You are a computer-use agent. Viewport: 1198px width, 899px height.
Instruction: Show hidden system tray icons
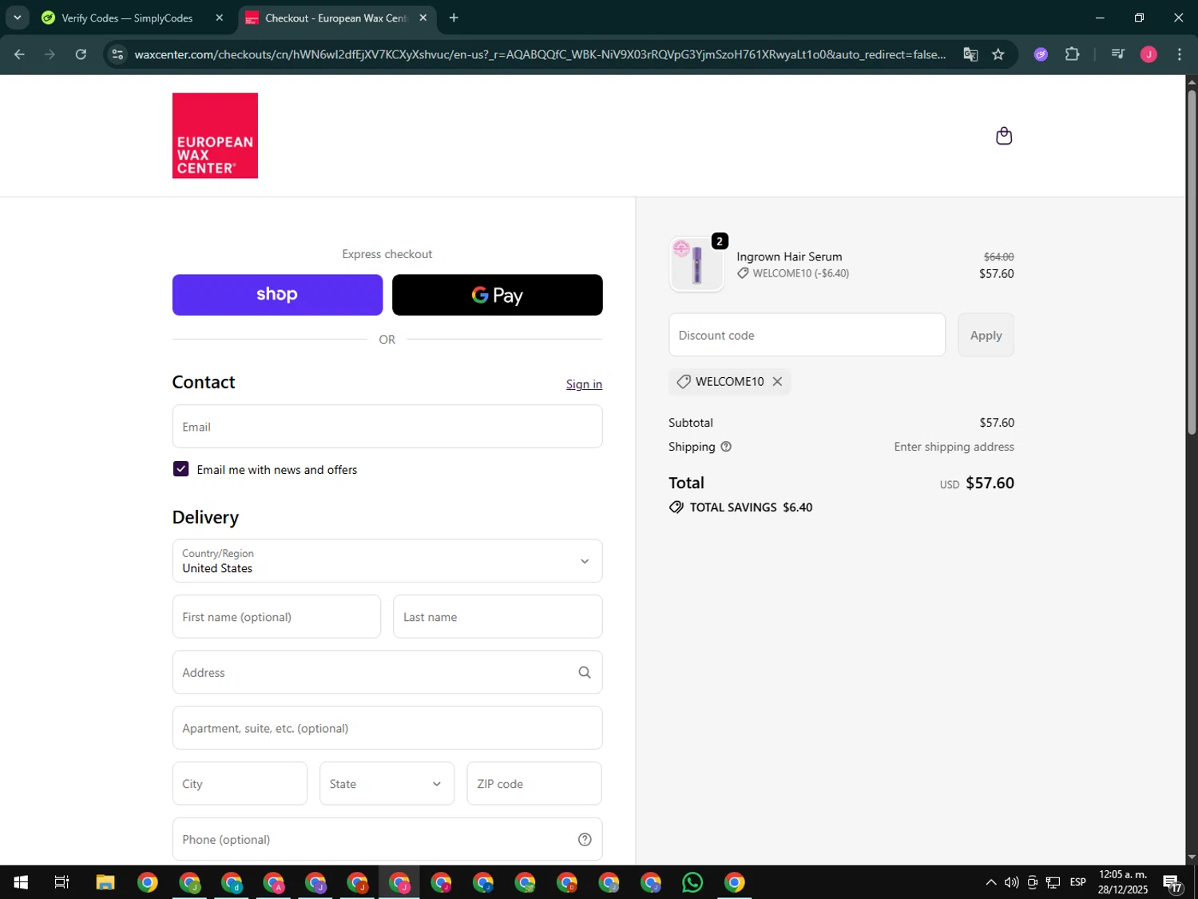pos(990,882)
